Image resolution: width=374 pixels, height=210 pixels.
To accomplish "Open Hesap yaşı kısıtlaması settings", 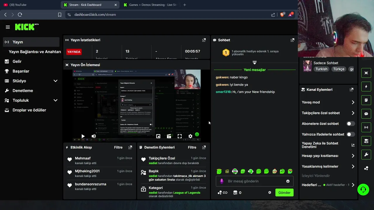I will pyautogui.click(x=328, y=156).
